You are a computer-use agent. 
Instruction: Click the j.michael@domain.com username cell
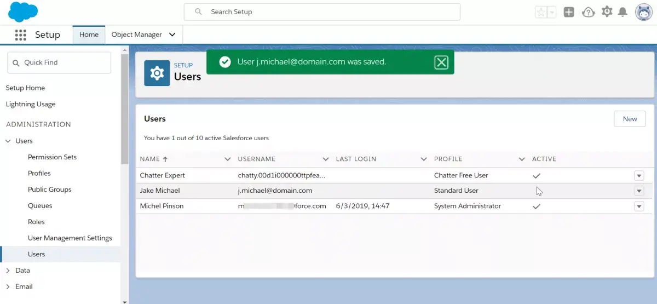click(275, 191)
